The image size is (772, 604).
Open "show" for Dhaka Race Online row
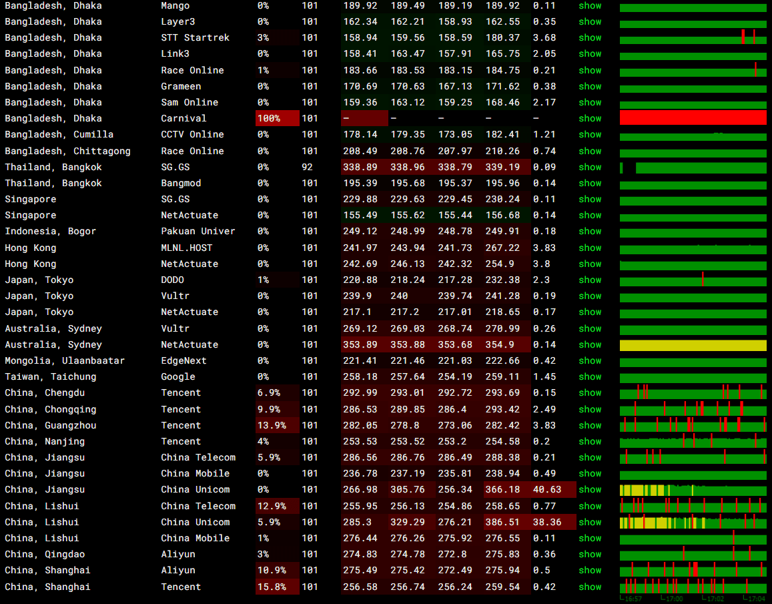coord(590,71)
